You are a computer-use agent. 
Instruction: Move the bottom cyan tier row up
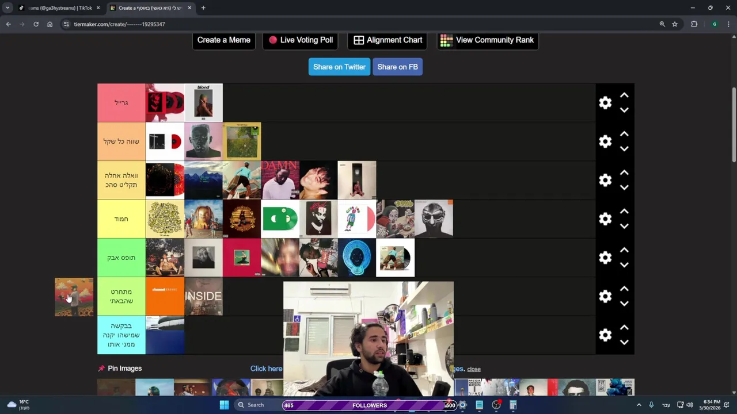(x=624, y=328)
